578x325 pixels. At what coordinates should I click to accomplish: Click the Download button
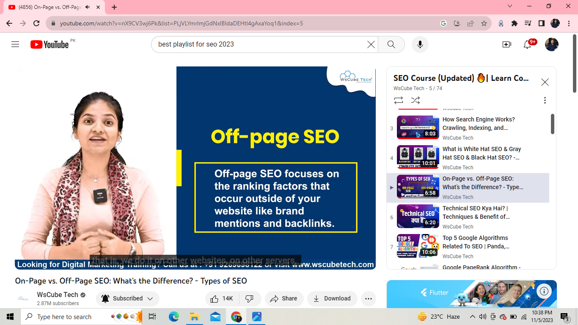[x=332, y=298]
